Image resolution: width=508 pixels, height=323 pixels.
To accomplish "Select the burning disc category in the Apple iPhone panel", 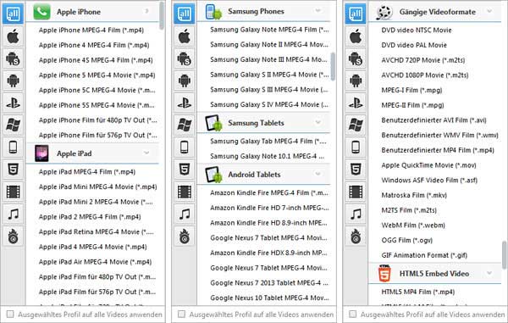I will click(13, 236).
